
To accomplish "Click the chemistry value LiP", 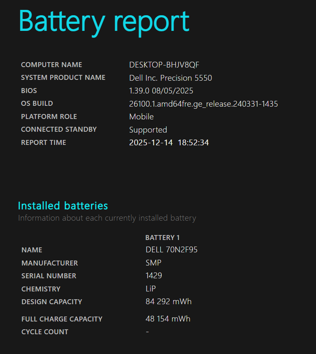I will 151,289.
